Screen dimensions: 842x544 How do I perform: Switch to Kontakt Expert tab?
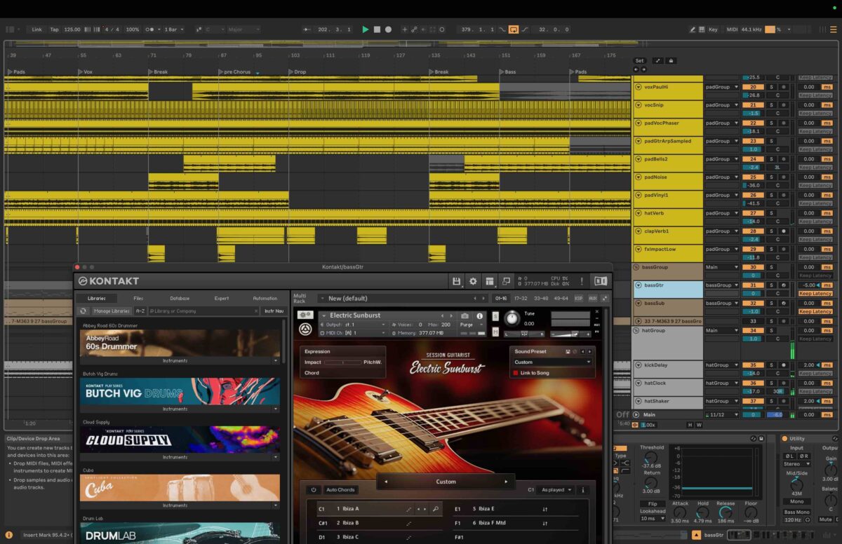tap(222, 298)
